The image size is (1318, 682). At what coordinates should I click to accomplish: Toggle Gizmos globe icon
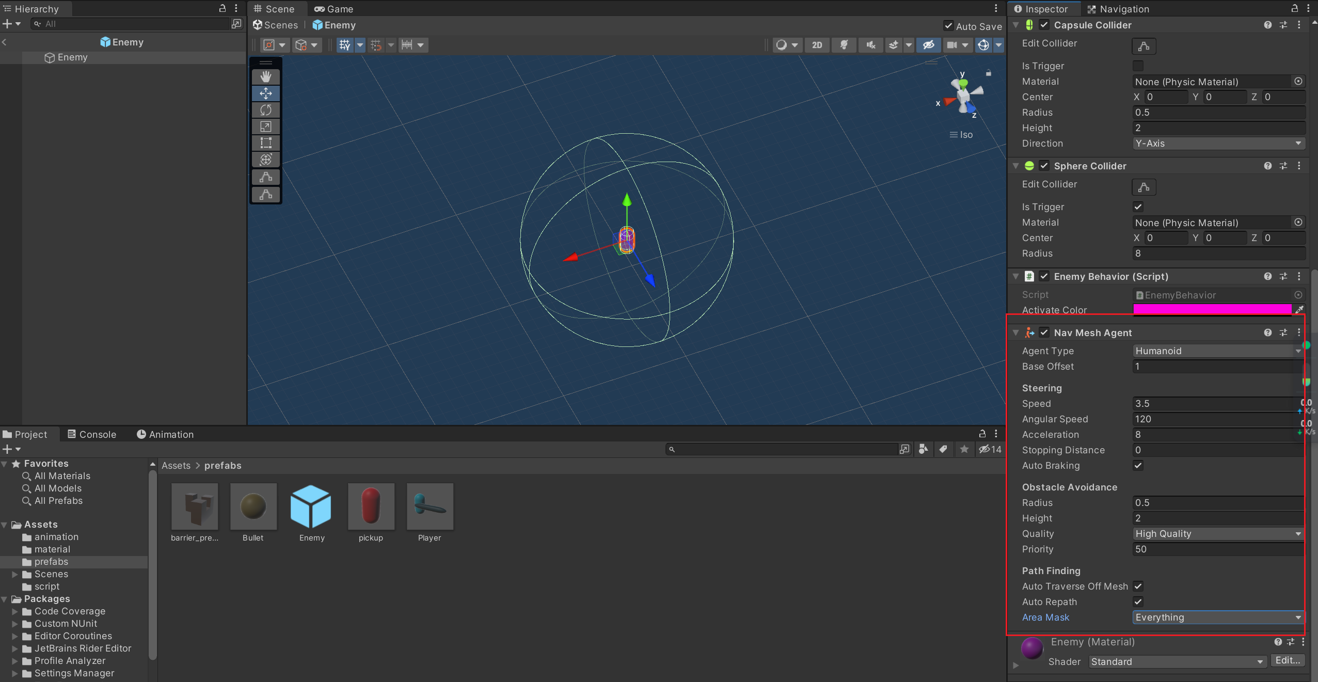tap(983, 45)
